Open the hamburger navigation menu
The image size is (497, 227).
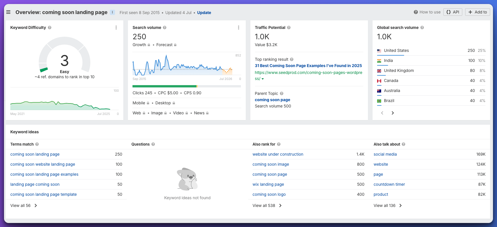pyautogui.click(x=8, y=12)
